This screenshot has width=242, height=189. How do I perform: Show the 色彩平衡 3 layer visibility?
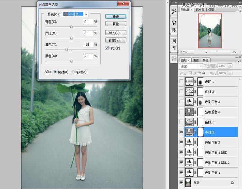(x=181, y=102)
